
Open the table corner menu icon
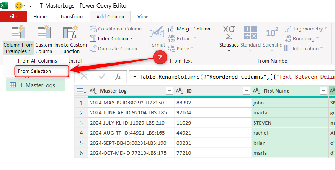point(82,91)
